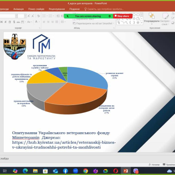Justify the paragraph text

[57, 22]
